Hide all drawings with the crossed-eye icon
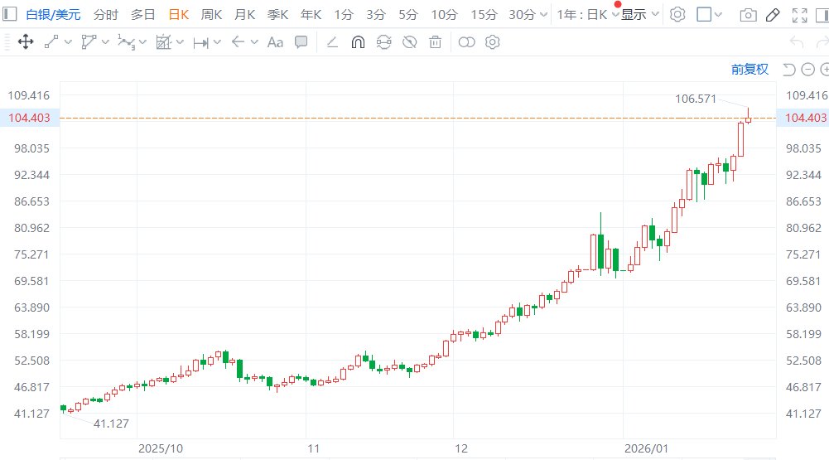Image resolution: width=829 pixels, height=460 pixels. pyautogui.click(x=410, y=42)
